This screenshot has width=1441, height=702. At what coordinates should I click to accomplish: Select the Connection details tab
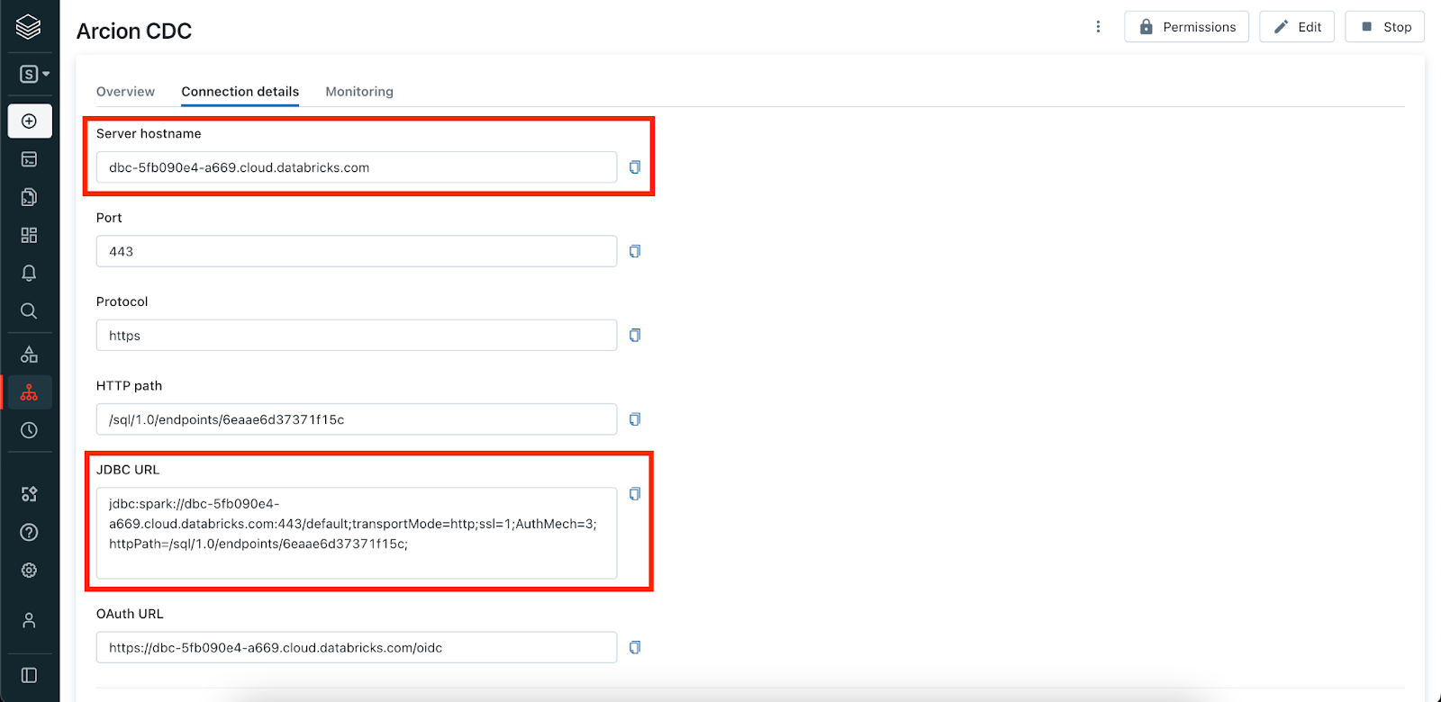click(240, 92)
